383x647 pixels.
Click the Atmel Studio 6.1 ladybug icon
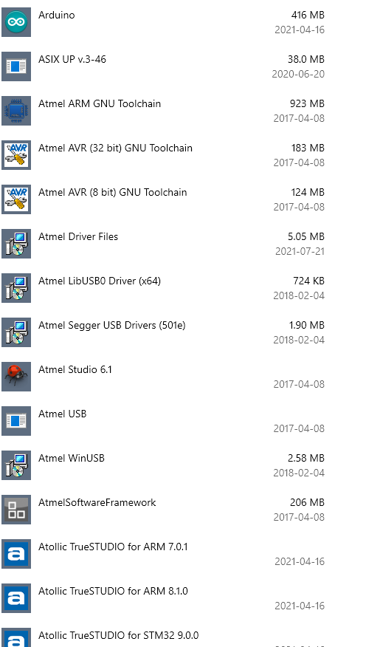point(16,377)
